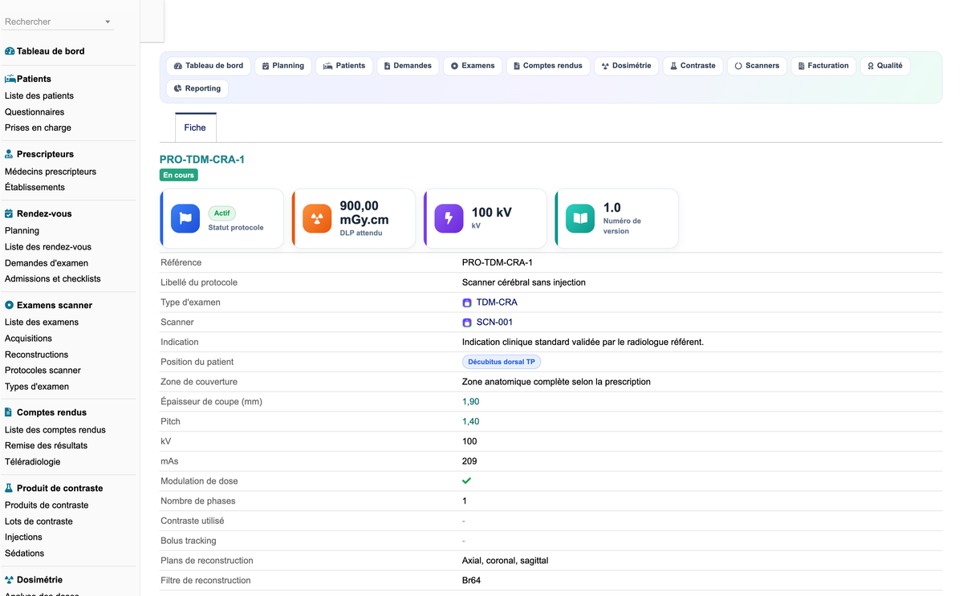Click the teal book Numéro de version icon
Screen dimensions: 963x596
(580, 218)
